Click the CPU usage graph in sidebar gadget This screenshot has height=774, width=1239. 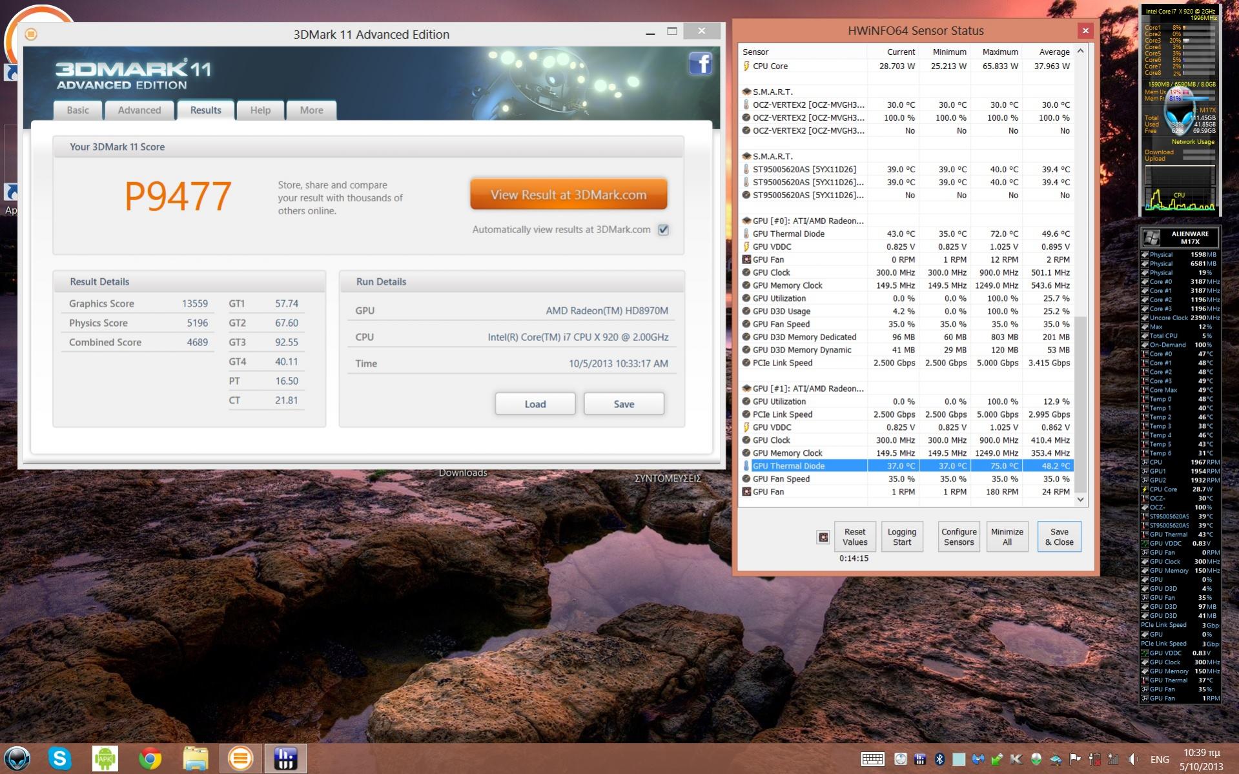tap(1180, 199)
